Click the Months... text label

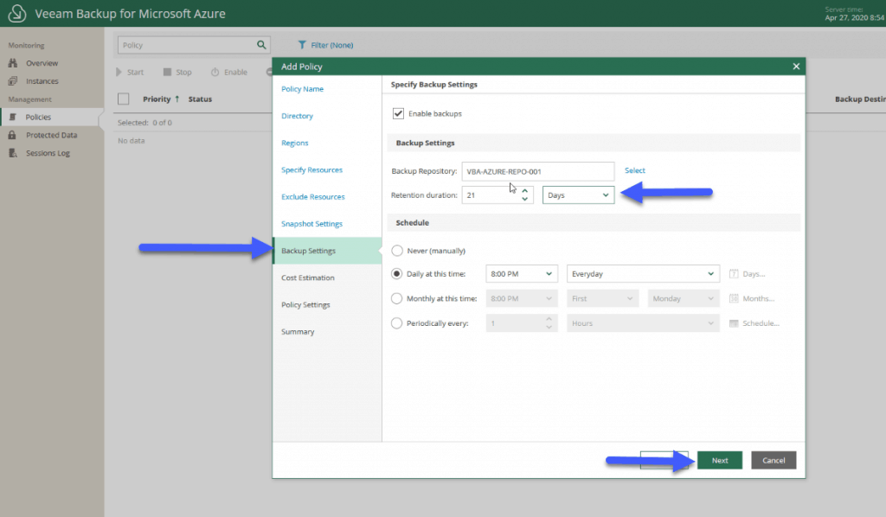pos(758,298)
